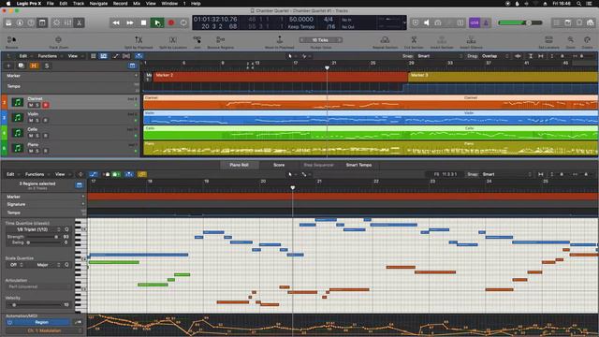Screen dimensions: 599x337
Task: Toggle the Cycle button
Action: [183, 22]
